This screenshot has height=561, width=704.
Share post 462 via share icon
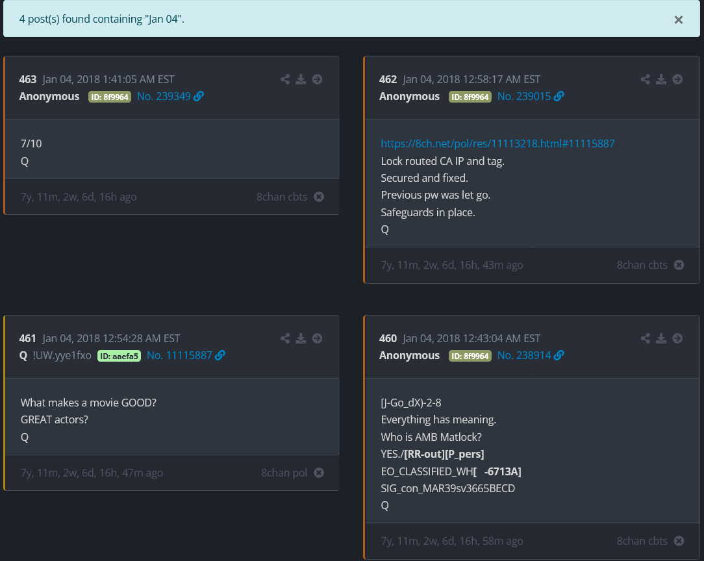(646, 79)
